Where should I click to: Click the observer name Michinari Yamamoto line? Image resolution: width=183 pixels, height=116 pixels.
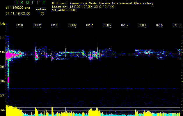click(103, 3)
